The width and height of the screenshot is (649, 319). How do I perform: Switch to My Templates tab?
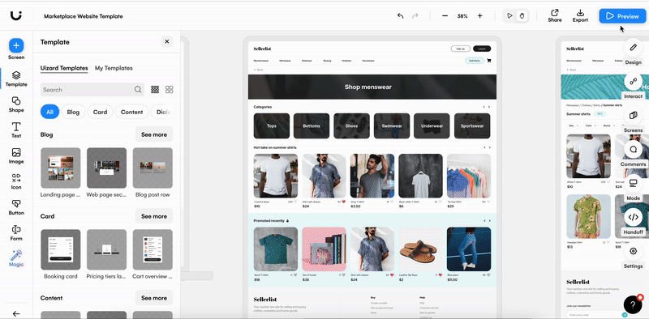114,68
